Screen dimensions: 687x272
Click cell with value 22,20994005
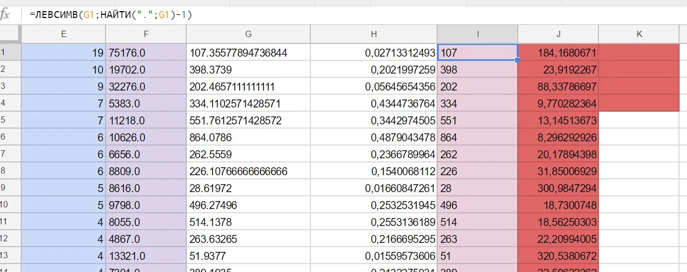[558, 239]
